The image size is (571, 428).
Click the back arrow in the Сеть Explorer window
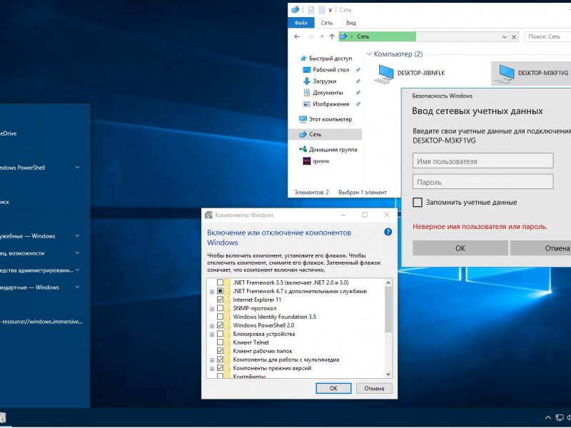(297, 36)
